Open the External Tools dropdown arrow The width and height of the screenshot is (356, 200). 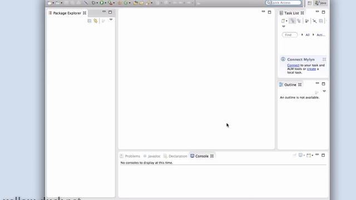point(113,3)
